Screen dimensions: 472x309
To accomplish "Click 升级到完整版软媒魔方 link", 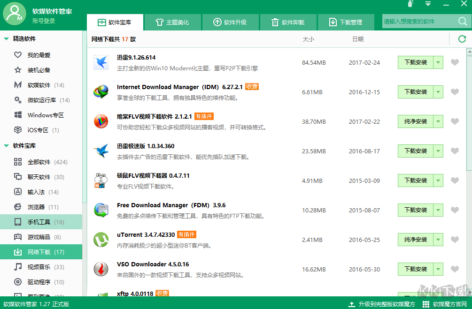I will tap(382, 304).
